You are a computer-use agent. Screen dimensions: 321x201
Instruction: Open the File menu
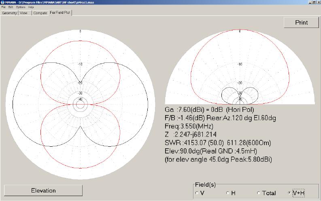(x=3, y=7)
